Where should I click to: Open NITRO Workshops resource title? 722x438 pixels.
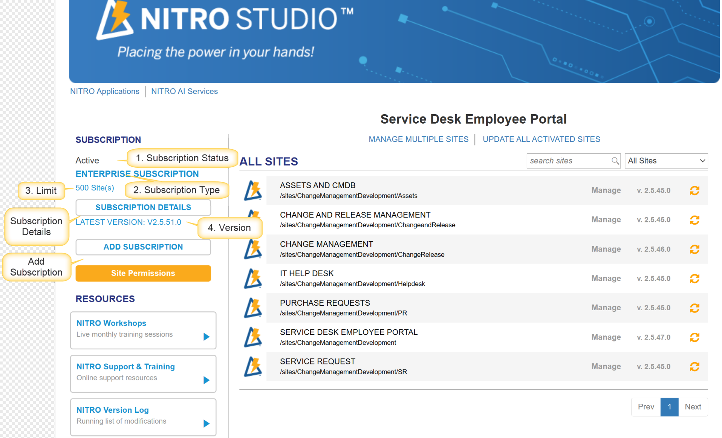[x=112, y=323]
